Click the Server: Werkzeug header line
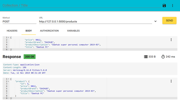Viewport: 180px width, 101px height. pyautogui.click(x=25, y=70)
